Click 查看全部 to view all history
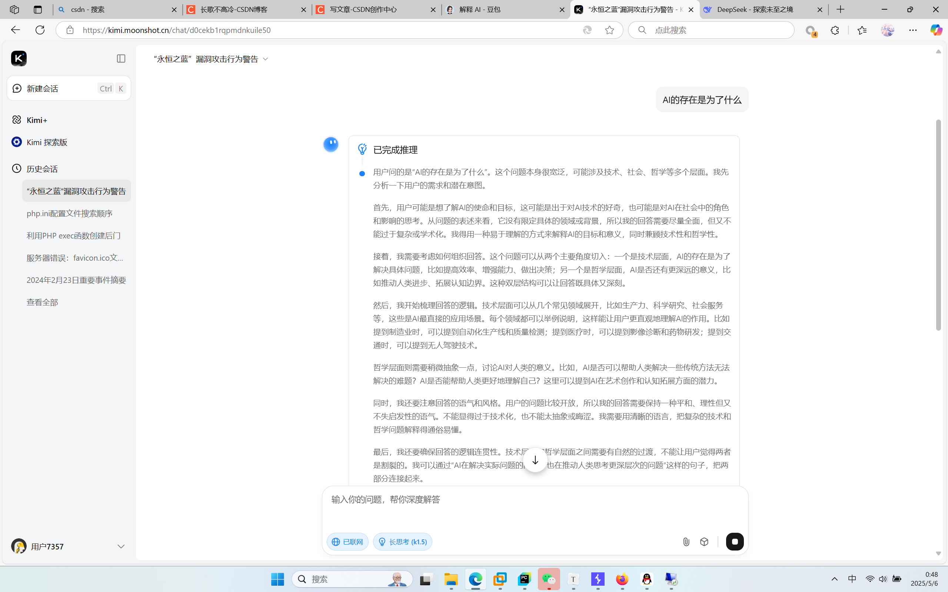Screen dimensions: 948x592 [x=42, y=302]
